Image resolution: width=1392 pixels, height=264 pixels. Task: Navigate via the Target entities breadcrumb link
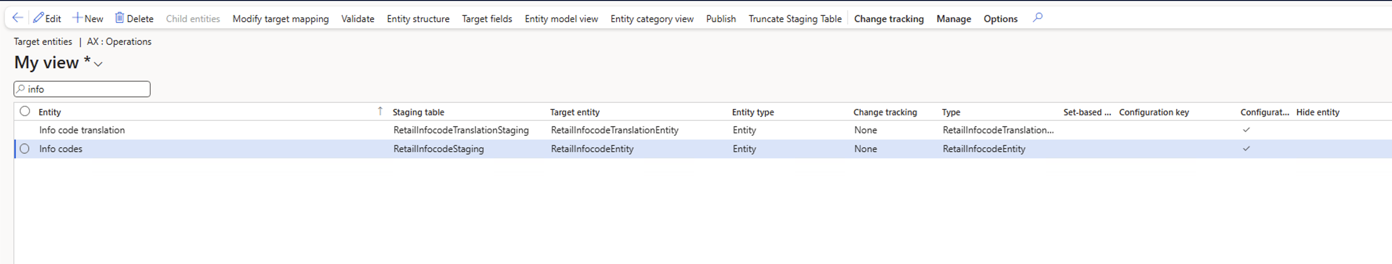pos(43,41)
